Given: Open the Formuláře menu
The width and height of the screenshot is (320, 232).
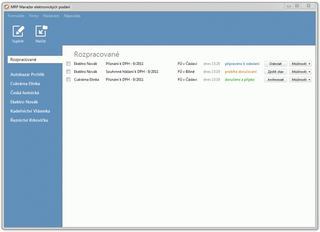Looking at the screenshot, I should [16, 16].
